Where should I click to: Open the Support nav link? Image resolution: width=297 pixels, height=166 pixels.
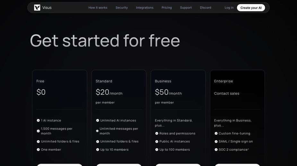click(186, 8)
